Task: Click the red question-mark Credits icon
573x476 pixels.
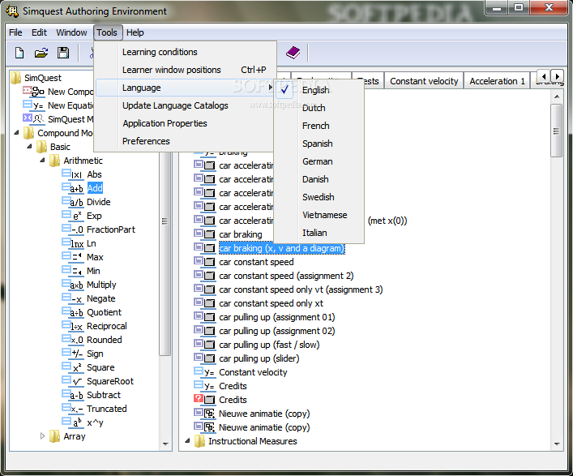Action: 204,399
